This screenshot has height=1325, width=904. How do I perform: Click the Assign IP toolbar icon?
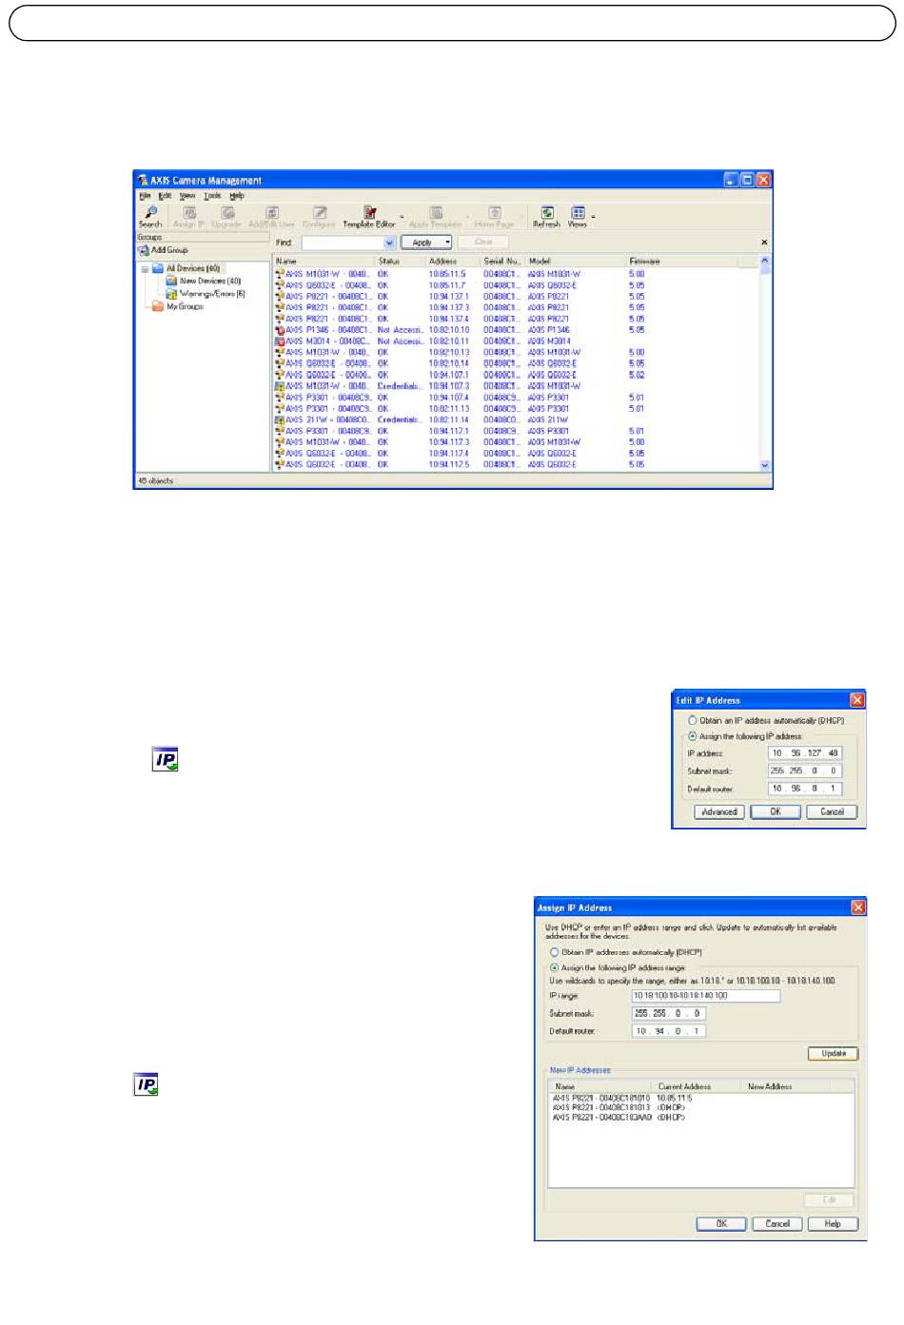point(189,213)
